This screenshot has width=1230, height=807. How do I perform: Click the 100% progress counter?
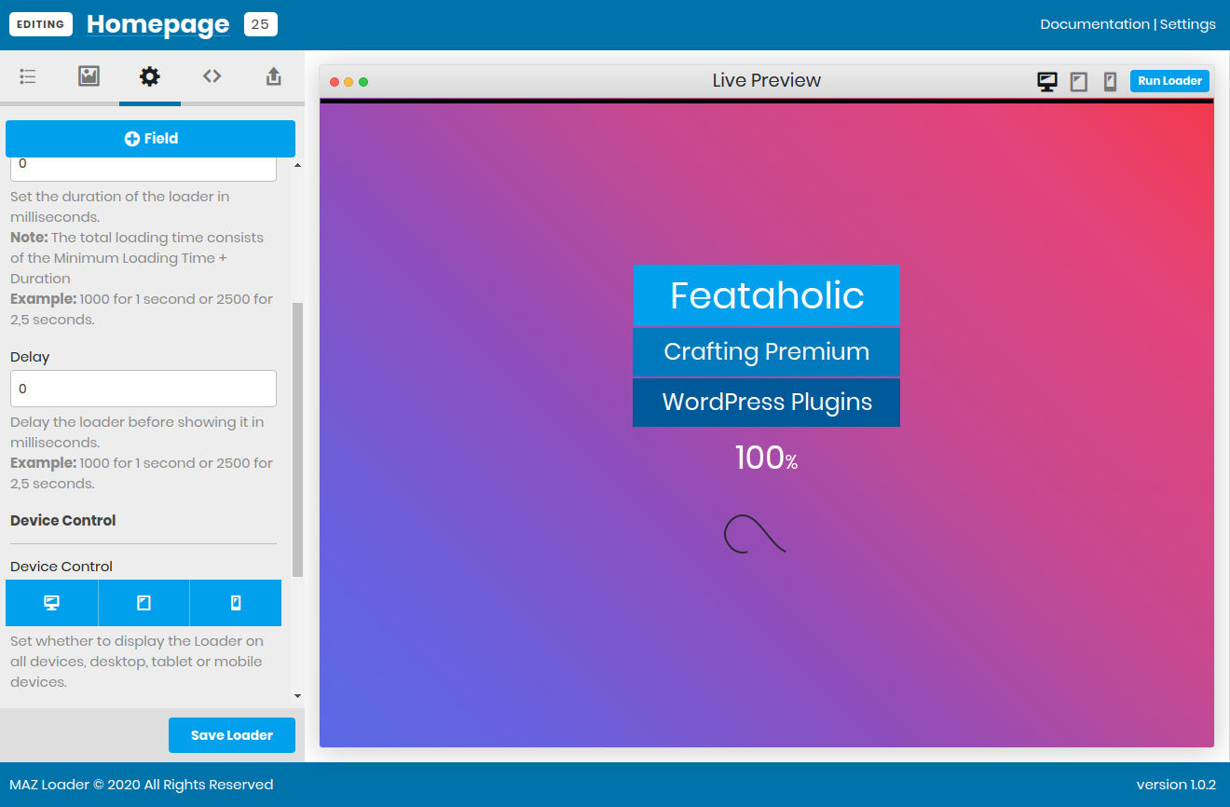point(767,458)
